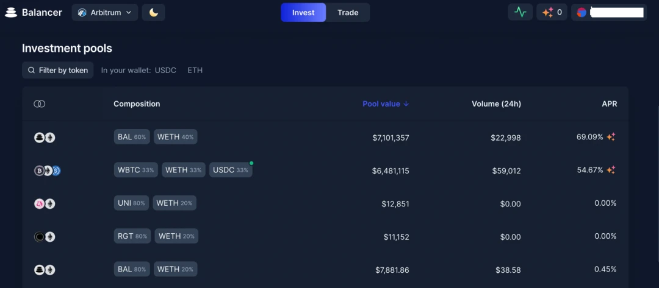659x288 pixels.
Task: Toggle dark mode moon icon
Action: [153, 13]
